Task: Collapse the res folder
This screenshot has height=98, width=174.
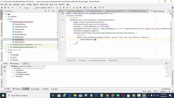Action: coord(6,52)
